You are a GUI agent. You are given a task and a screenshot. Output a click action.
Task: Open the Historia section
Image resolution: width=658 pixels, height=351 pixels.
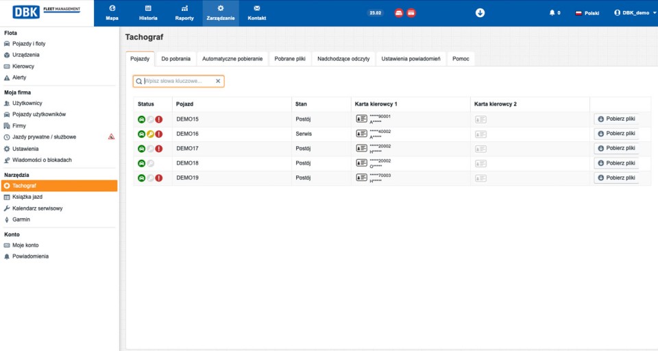[x=148, y=12]
